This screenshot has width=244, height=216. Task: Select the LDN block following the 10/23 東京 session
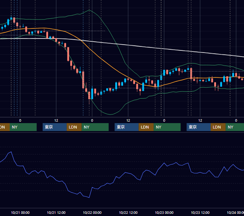click(218, 127)
